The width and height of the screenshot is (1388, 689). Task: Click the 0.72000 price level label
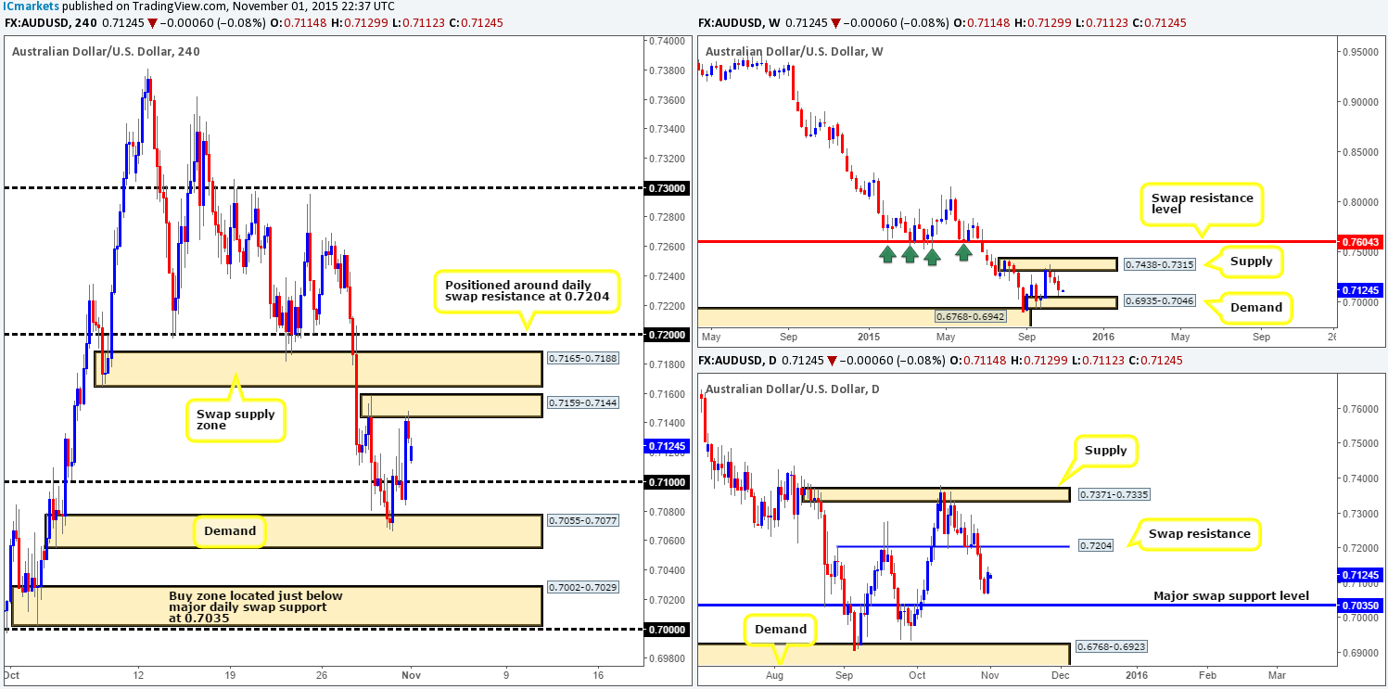point(667,334)
